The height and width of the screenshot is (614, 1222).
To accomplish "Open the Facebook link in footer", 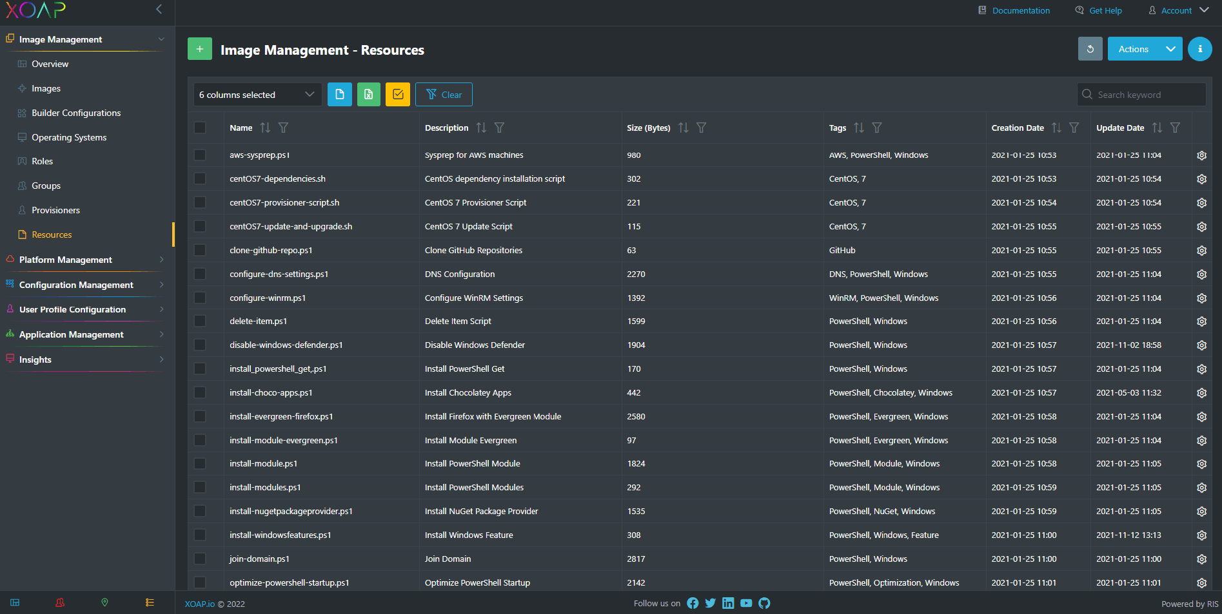I will coord(693,603).
